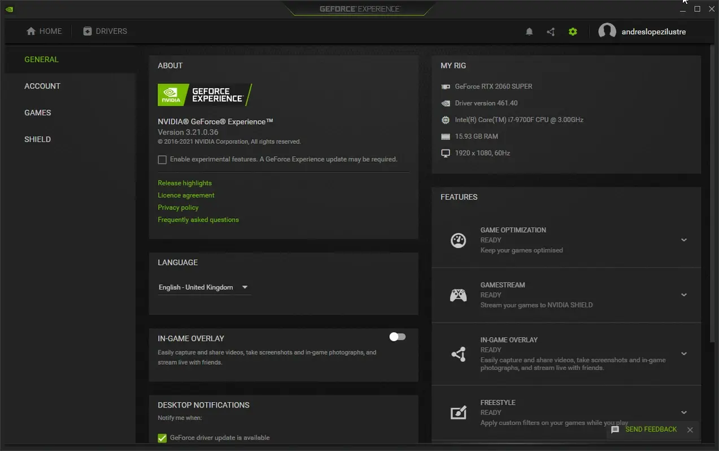Open the andreslopezilustre profile avatar

(x=607, y=31)
